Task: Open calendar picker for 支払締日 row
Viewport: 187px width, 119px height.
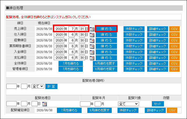Action: 92,58
